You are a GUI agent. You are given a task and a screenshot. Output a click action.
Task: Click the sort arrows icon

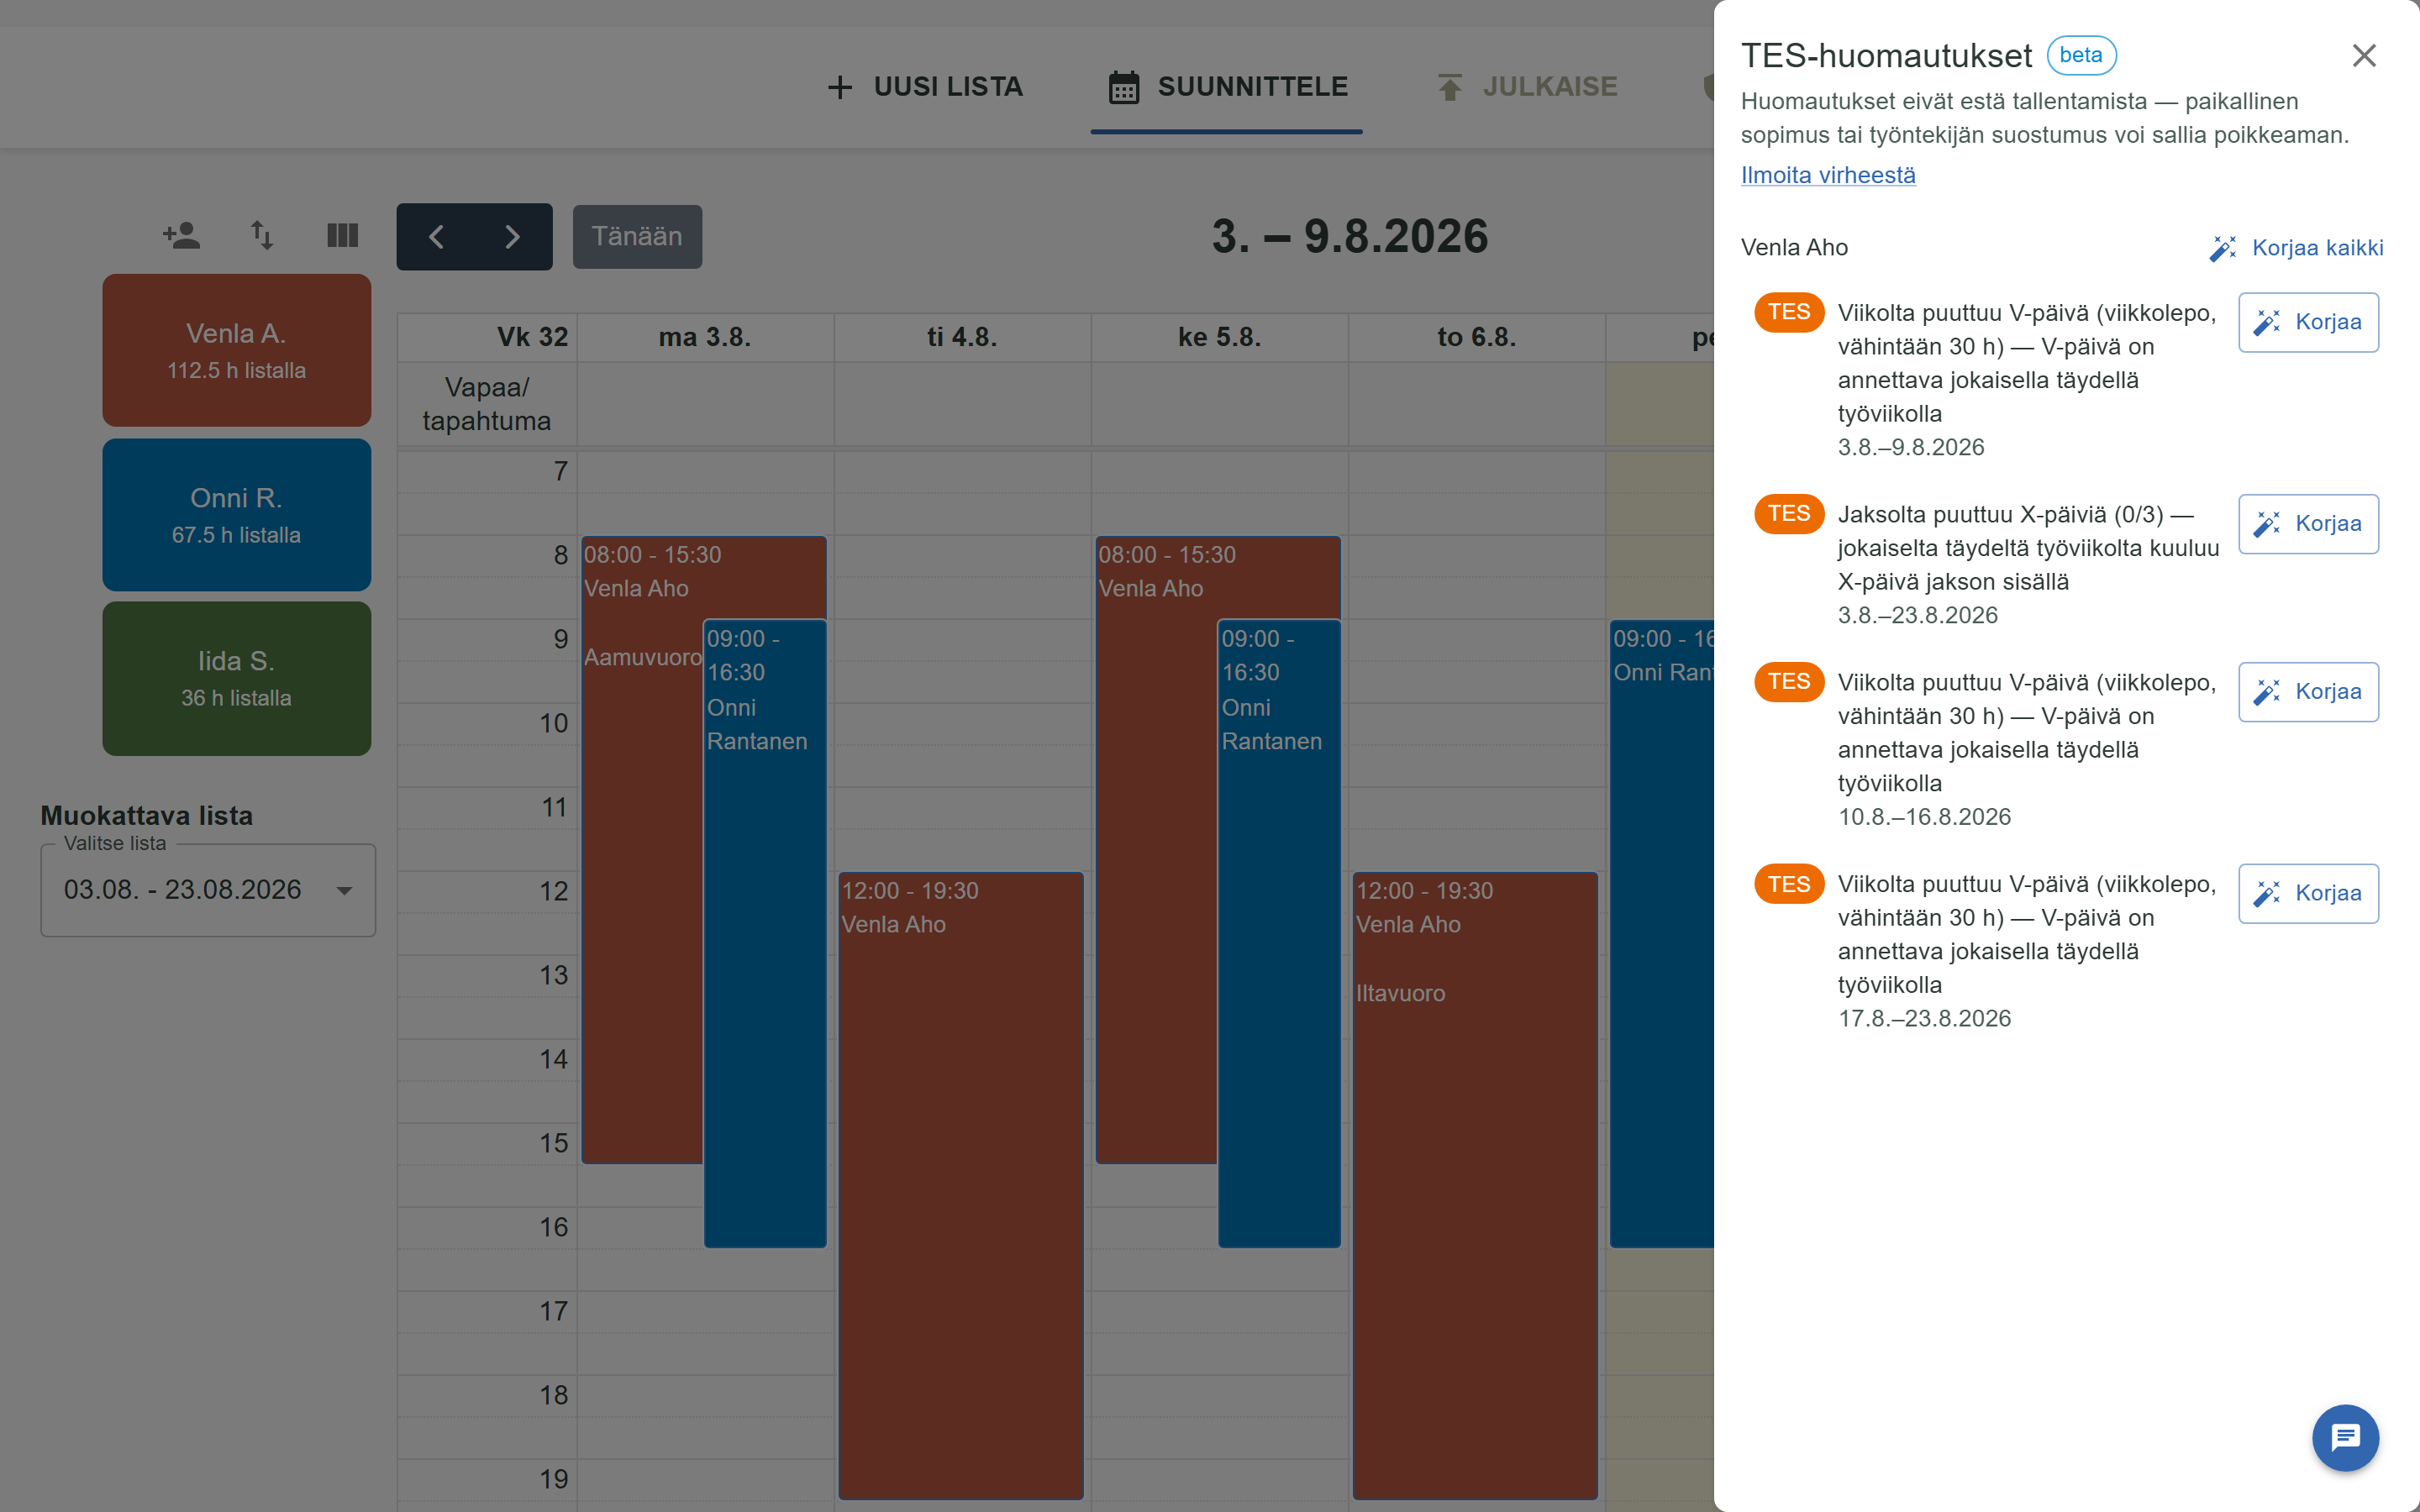tap(262, 236)
